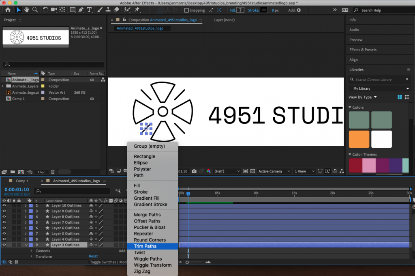Expand the Animate..Layers folder
This screenshot has height=276, width=415.
(x=3, y=86)
